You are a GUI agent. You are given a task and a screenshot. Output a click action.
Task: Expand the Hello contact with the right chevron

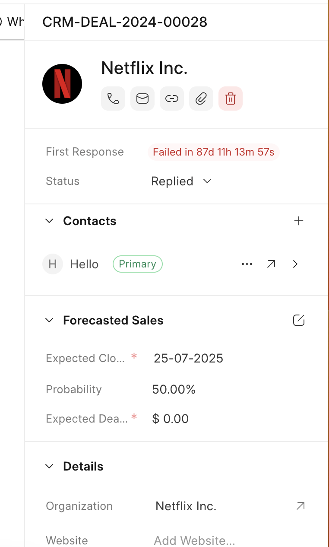coord(295,264)
